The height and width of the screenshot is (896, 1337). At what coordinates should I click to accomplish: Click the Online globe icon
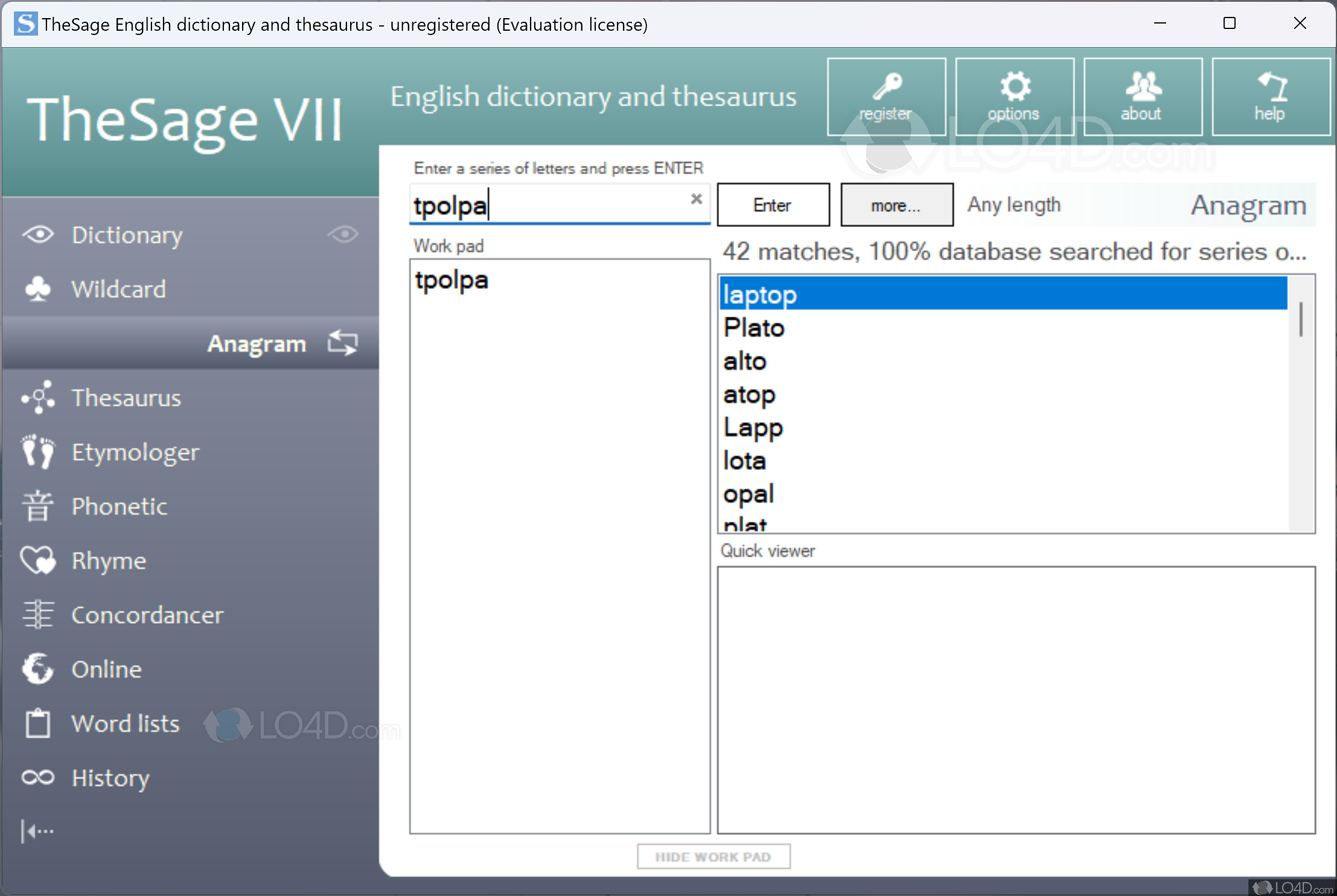coord(38,669)
